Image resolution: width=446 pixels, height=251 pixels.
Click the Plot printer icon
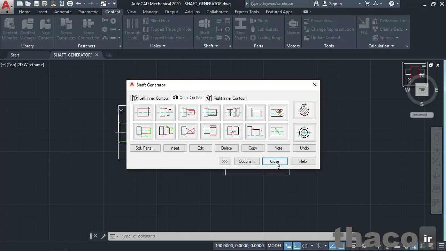click(70, 4)
